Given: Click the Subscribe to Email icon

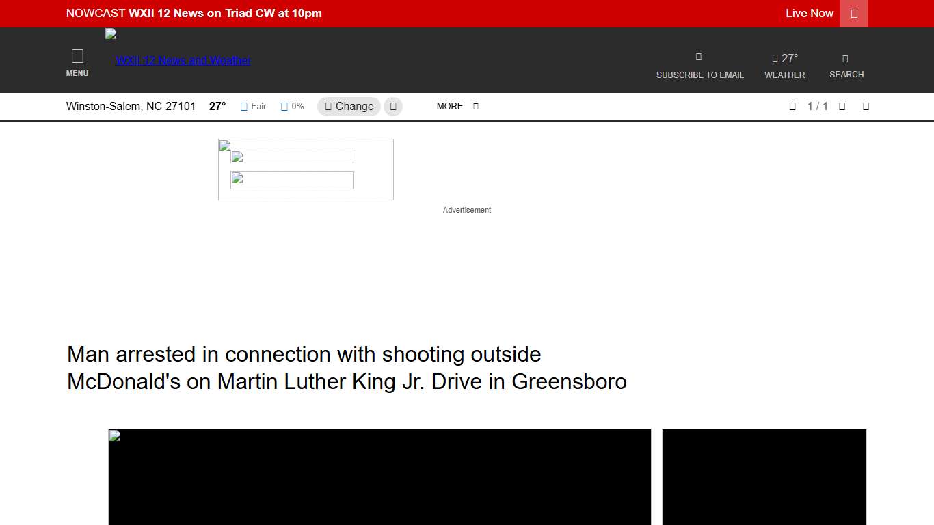Looking at the screenshot, I should click(x=699, y=57).
